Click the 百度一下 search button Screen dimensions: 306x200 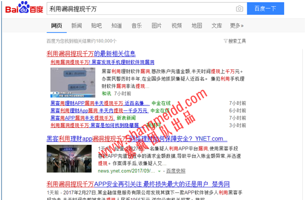[265, 9]
